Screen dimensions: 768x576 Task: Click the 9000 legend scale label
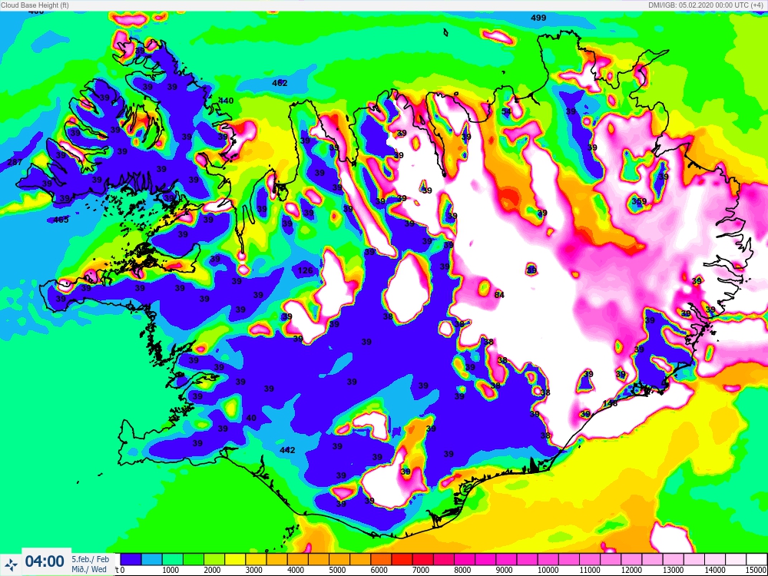click(504, 570)
